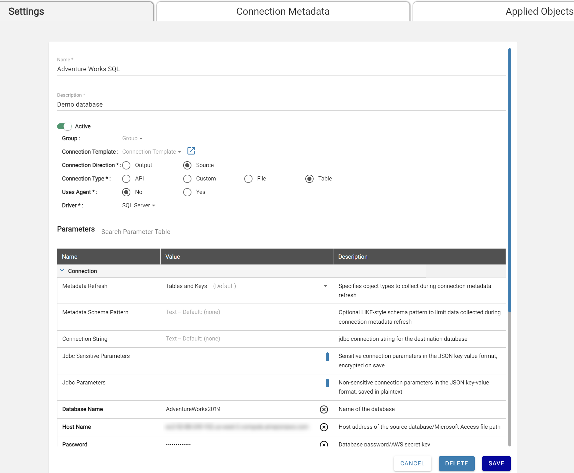Toggle the Active switch off
This screenshot has height=473, width=574.
tap(64, 126)
